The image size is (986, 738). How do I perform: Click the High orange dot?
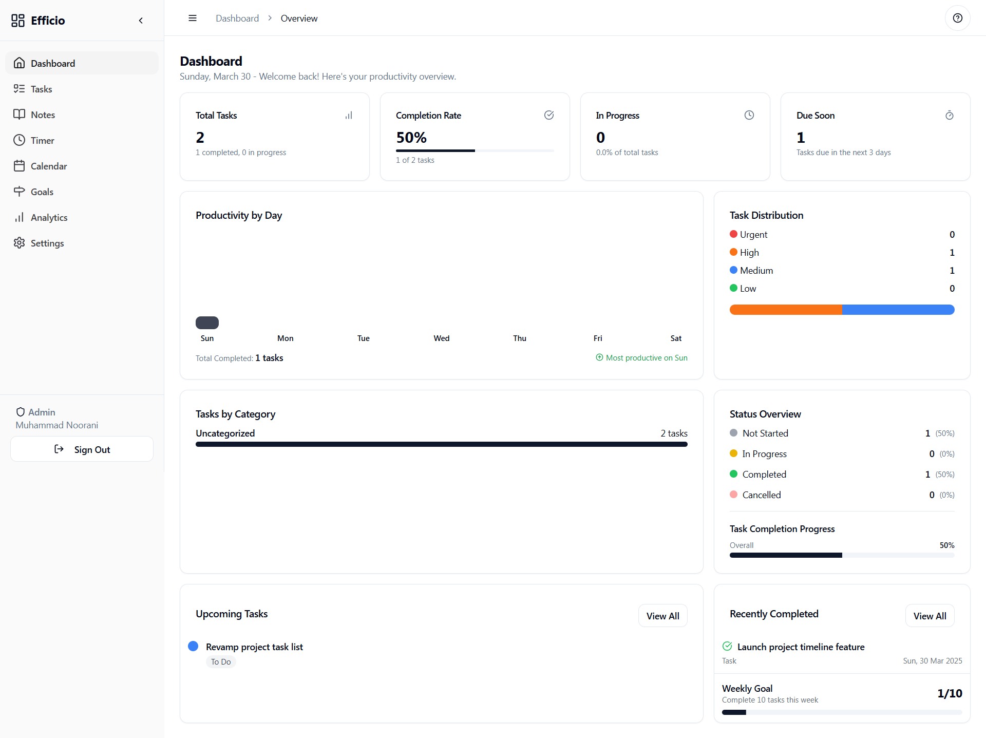(733, 252)
